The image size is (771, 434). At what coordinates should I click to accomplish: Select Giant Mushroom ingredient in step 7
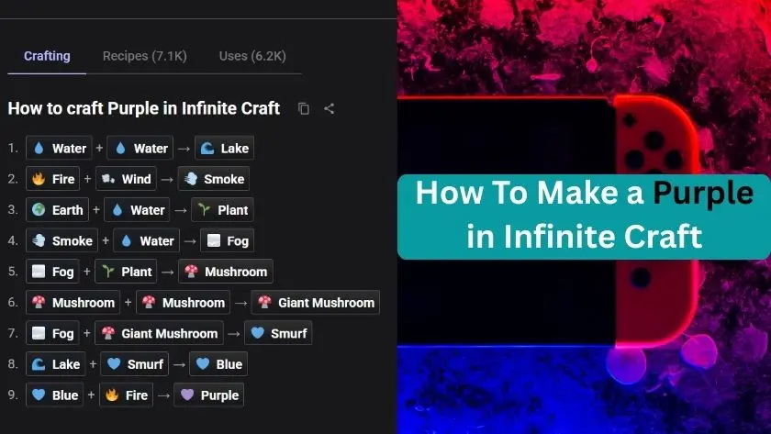(160, 333)
